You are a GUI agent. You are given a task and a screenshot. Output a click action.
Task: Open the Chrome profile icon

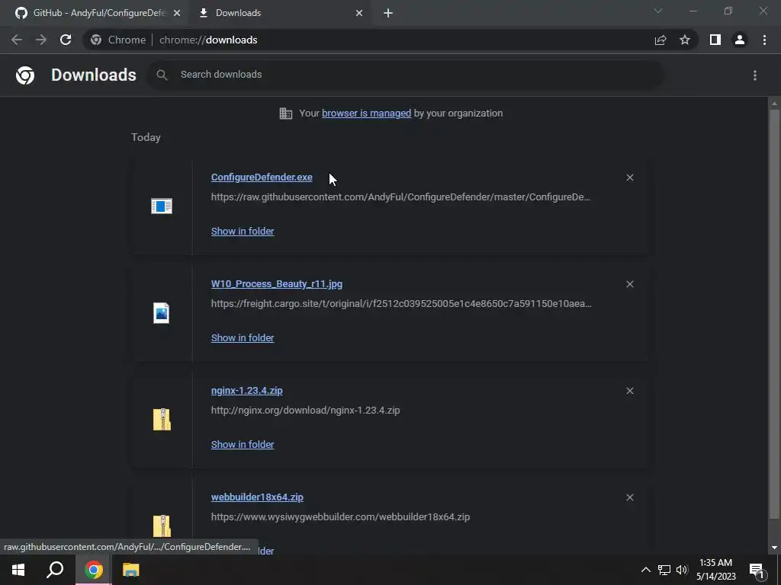[x=740, y=40]
